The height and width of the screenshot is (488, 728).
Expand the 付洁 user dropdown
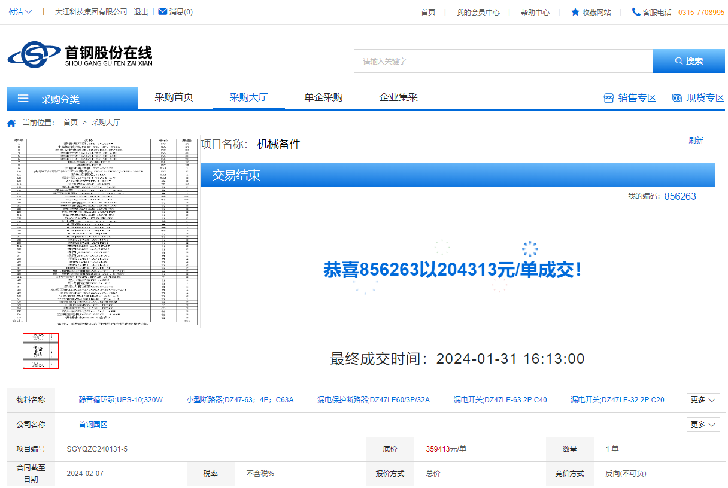[x=21, y=12]
